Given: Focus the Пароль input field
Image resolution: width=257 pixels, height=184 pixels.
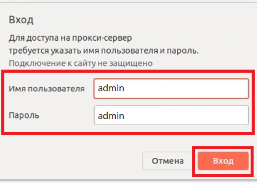Looking at the screenshot, I should pyautogui.click(x=171, y=116).
